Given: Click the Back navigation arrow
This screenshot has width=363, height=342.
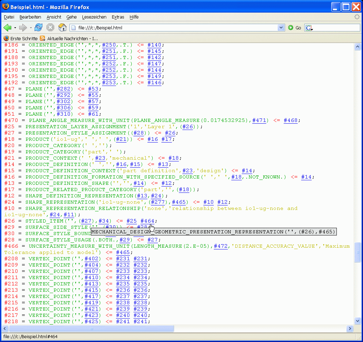Looking at the screenshot, I should pyautogui.click(x=7, y=28).
